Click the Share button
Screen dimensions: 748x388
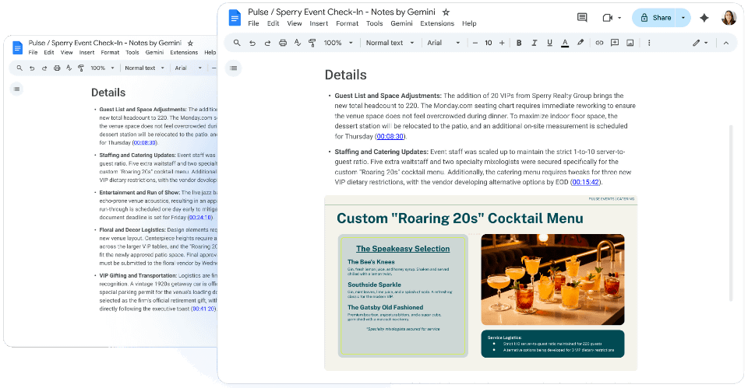655,18
